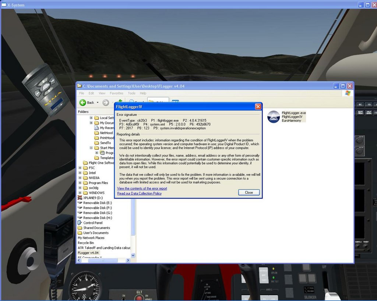The height and width of the screenshot is (301, 377).
Task: Open the Control Panel icon in tree
Action: (x=80, y=223)
